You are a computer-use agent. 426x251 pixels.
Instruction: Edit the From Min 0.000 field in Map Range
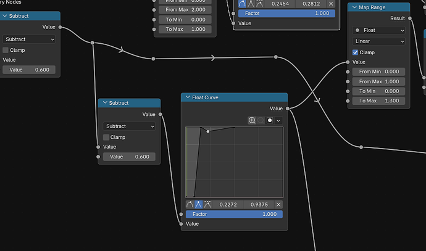tap(378, 72)
